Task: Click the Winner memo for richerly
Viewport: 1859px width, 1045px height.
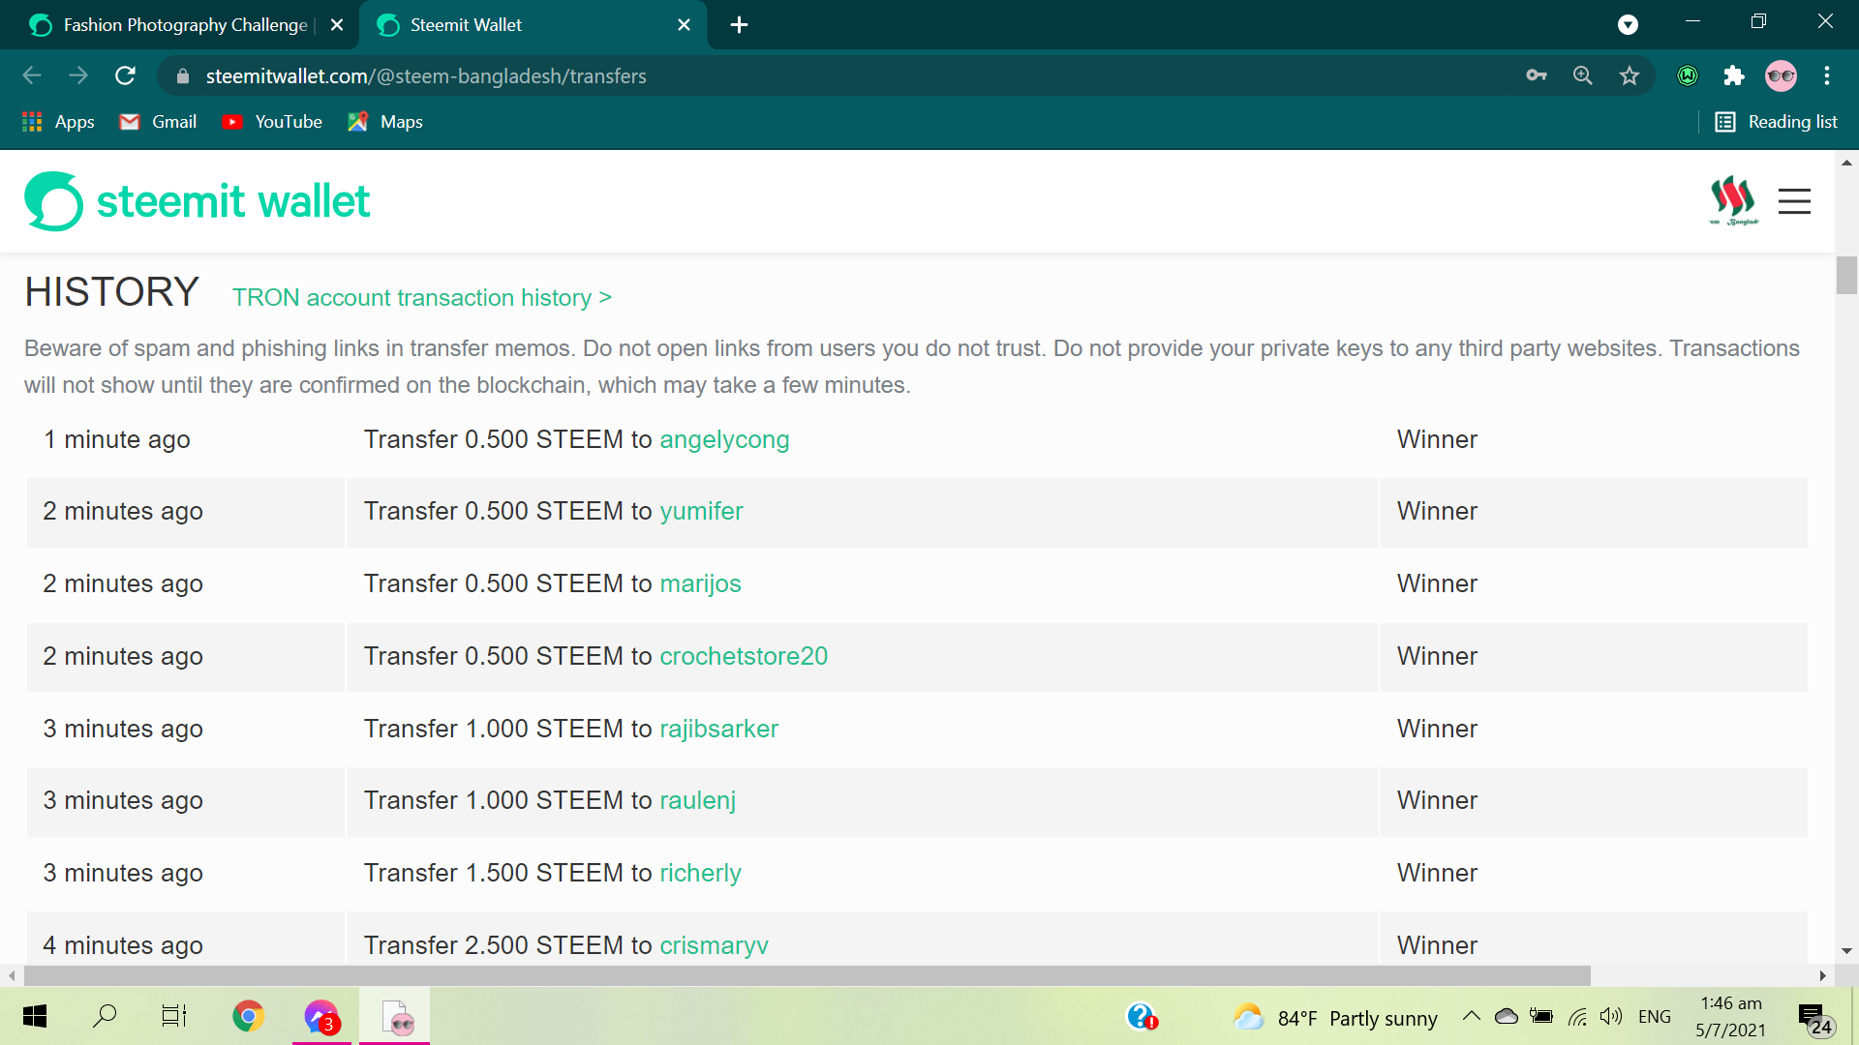Action: (1437, 873)
